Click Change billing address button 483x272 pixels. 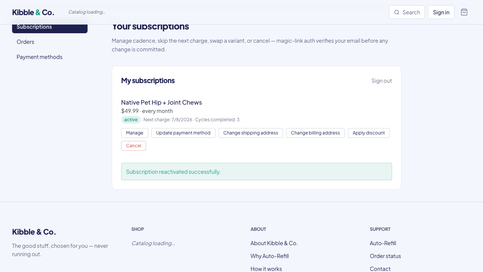tap(315, 133)
